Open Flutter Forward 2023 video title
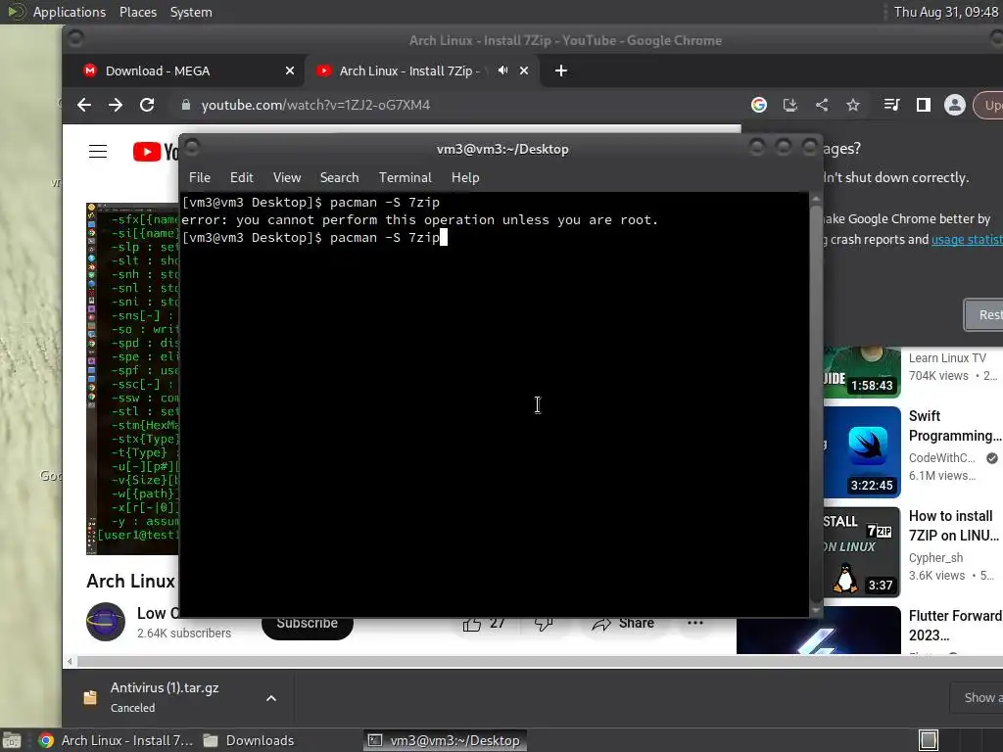1003x752 pixels. coord(955,626)
